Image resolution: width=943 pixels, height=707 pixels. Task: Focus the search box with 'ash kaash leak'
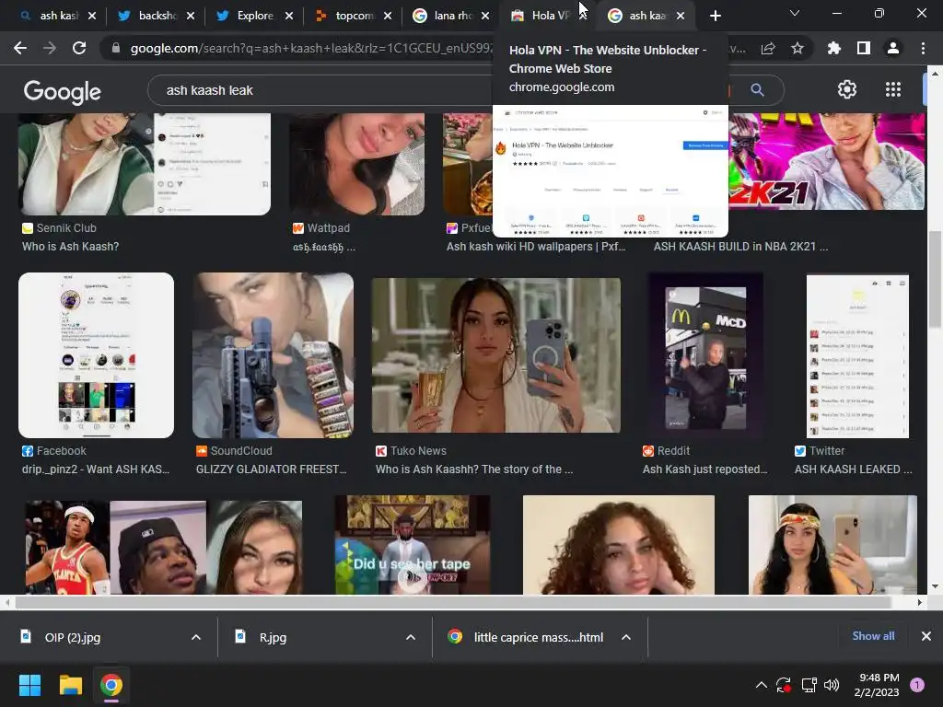pos(319,90)
